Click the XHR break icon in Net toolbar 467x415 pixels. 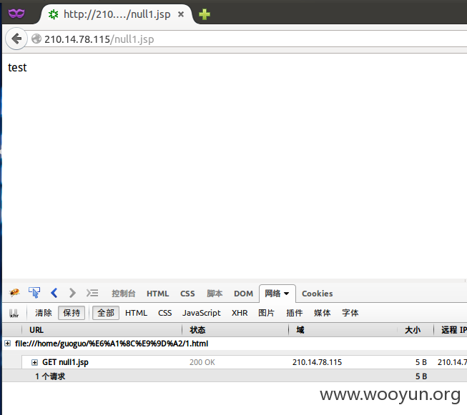[14, 313]
